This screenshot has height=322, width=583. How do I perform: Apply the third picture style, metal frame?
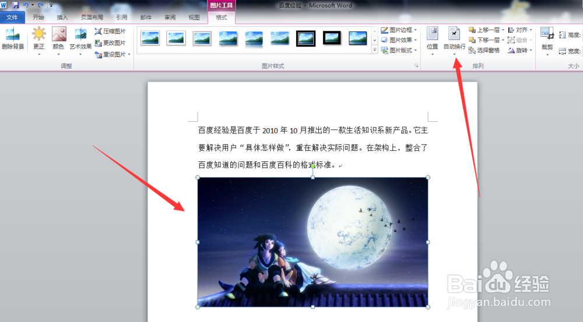202,38
